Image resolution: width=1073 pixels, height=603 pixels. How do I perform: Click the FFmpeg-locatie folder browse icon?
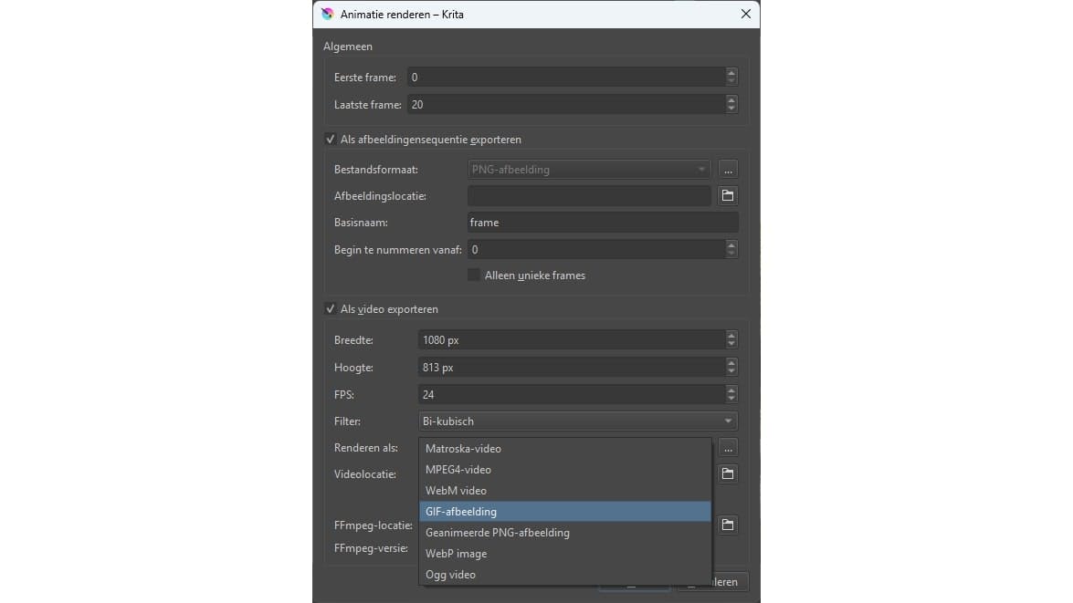(728, 525)
